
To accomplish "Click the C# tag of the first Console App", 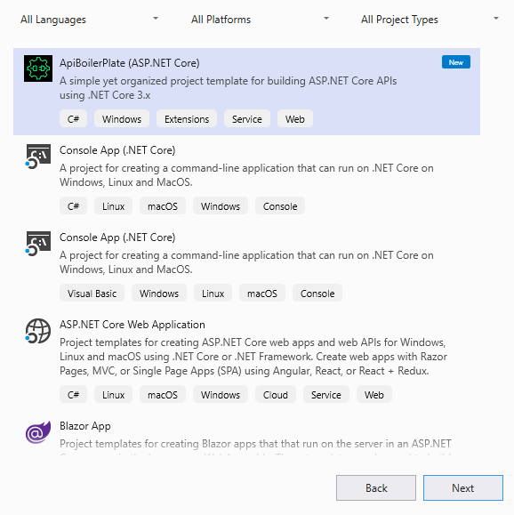I will point(73,206).
